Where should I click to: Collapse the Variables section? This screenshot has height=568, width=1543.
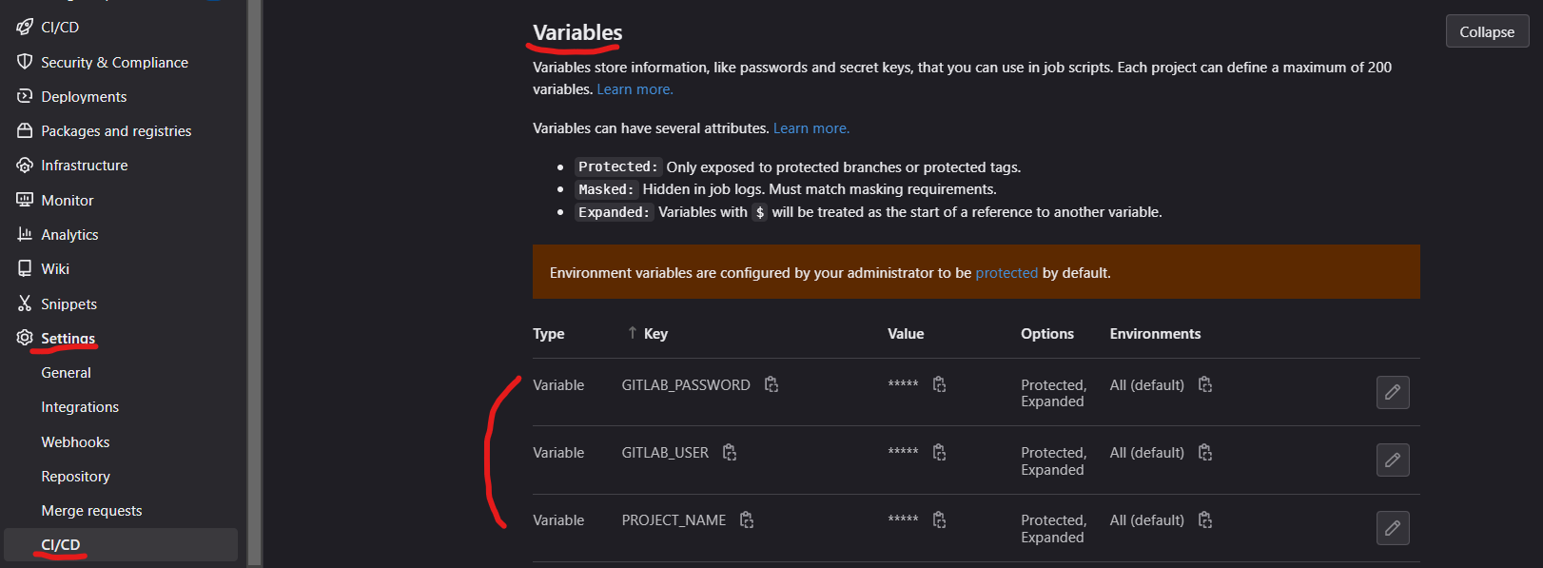[1487, 31]
